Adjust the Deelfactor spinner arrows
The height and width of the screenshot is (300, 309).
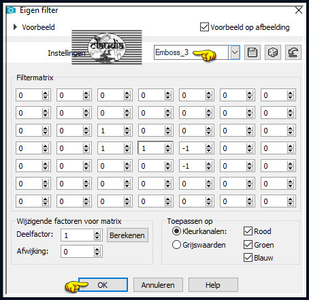coord(97,235)
